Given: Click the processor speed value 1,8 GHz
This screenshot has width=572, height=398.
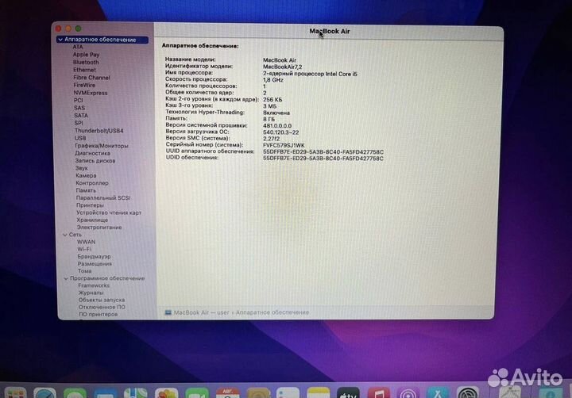Looking at the screenshot, I should tap(273, 80).
